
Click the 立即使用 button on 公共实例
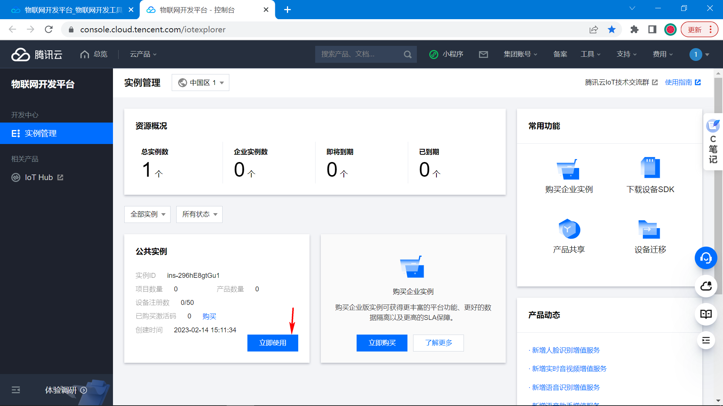pyautogui.click(x=273, y=343)
